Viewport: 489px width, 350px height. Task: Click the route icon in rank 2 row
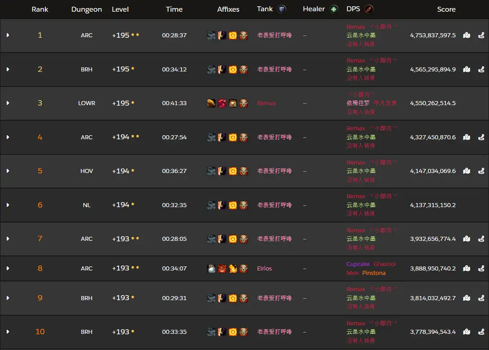point(481,69)
